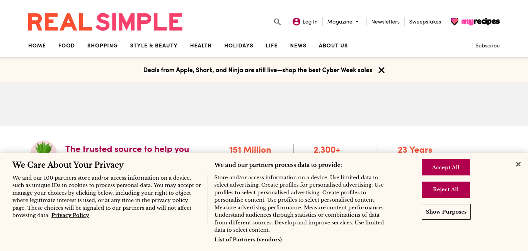
Task: Click the account avatar icon beside Log In
Action: tap(296, 22)
